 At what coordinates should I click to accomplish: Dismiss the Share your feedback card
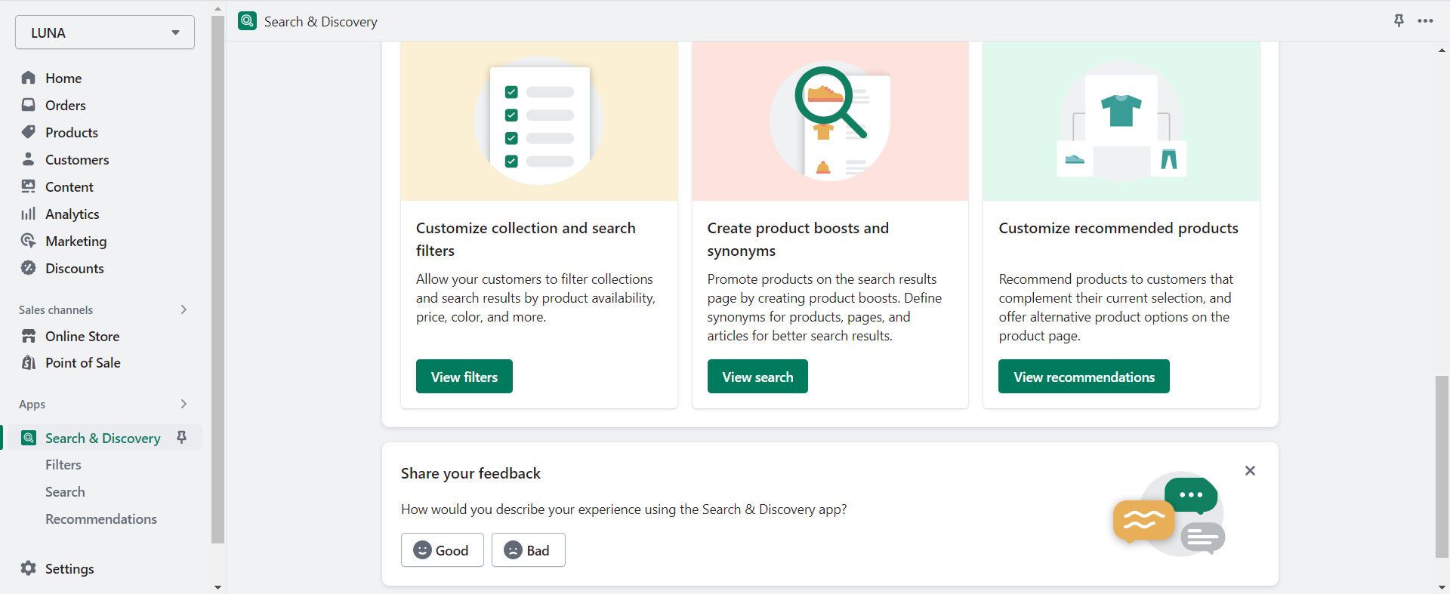1250,471
